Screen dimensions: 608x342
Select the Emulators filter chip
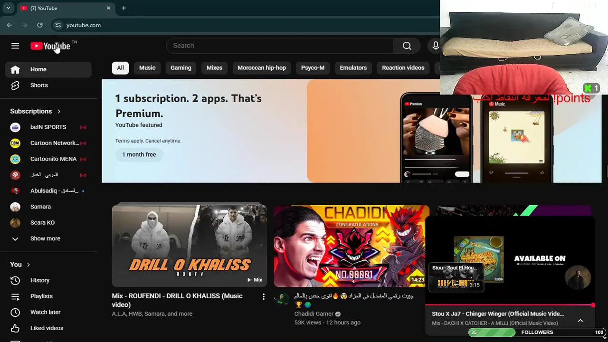pyautogui.click(x=353, y=68)
